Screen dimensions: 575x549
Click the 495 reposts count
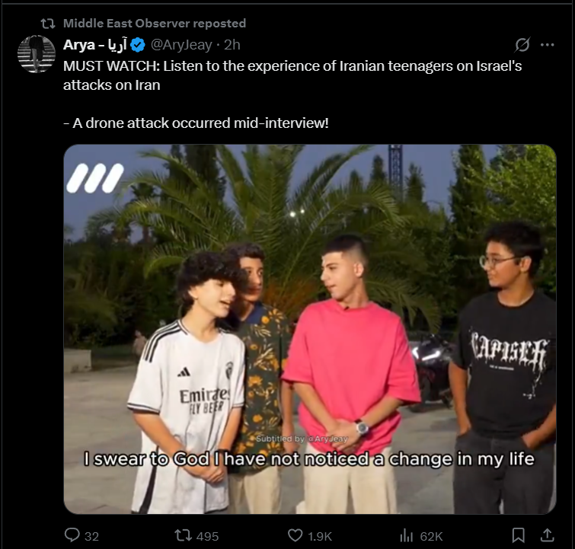pos(208,536)
